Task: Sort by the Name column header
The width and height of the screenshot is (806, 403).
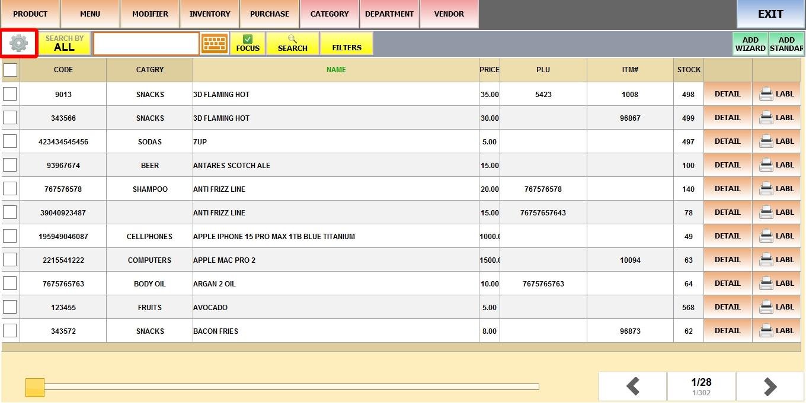Action: [336, 70]
